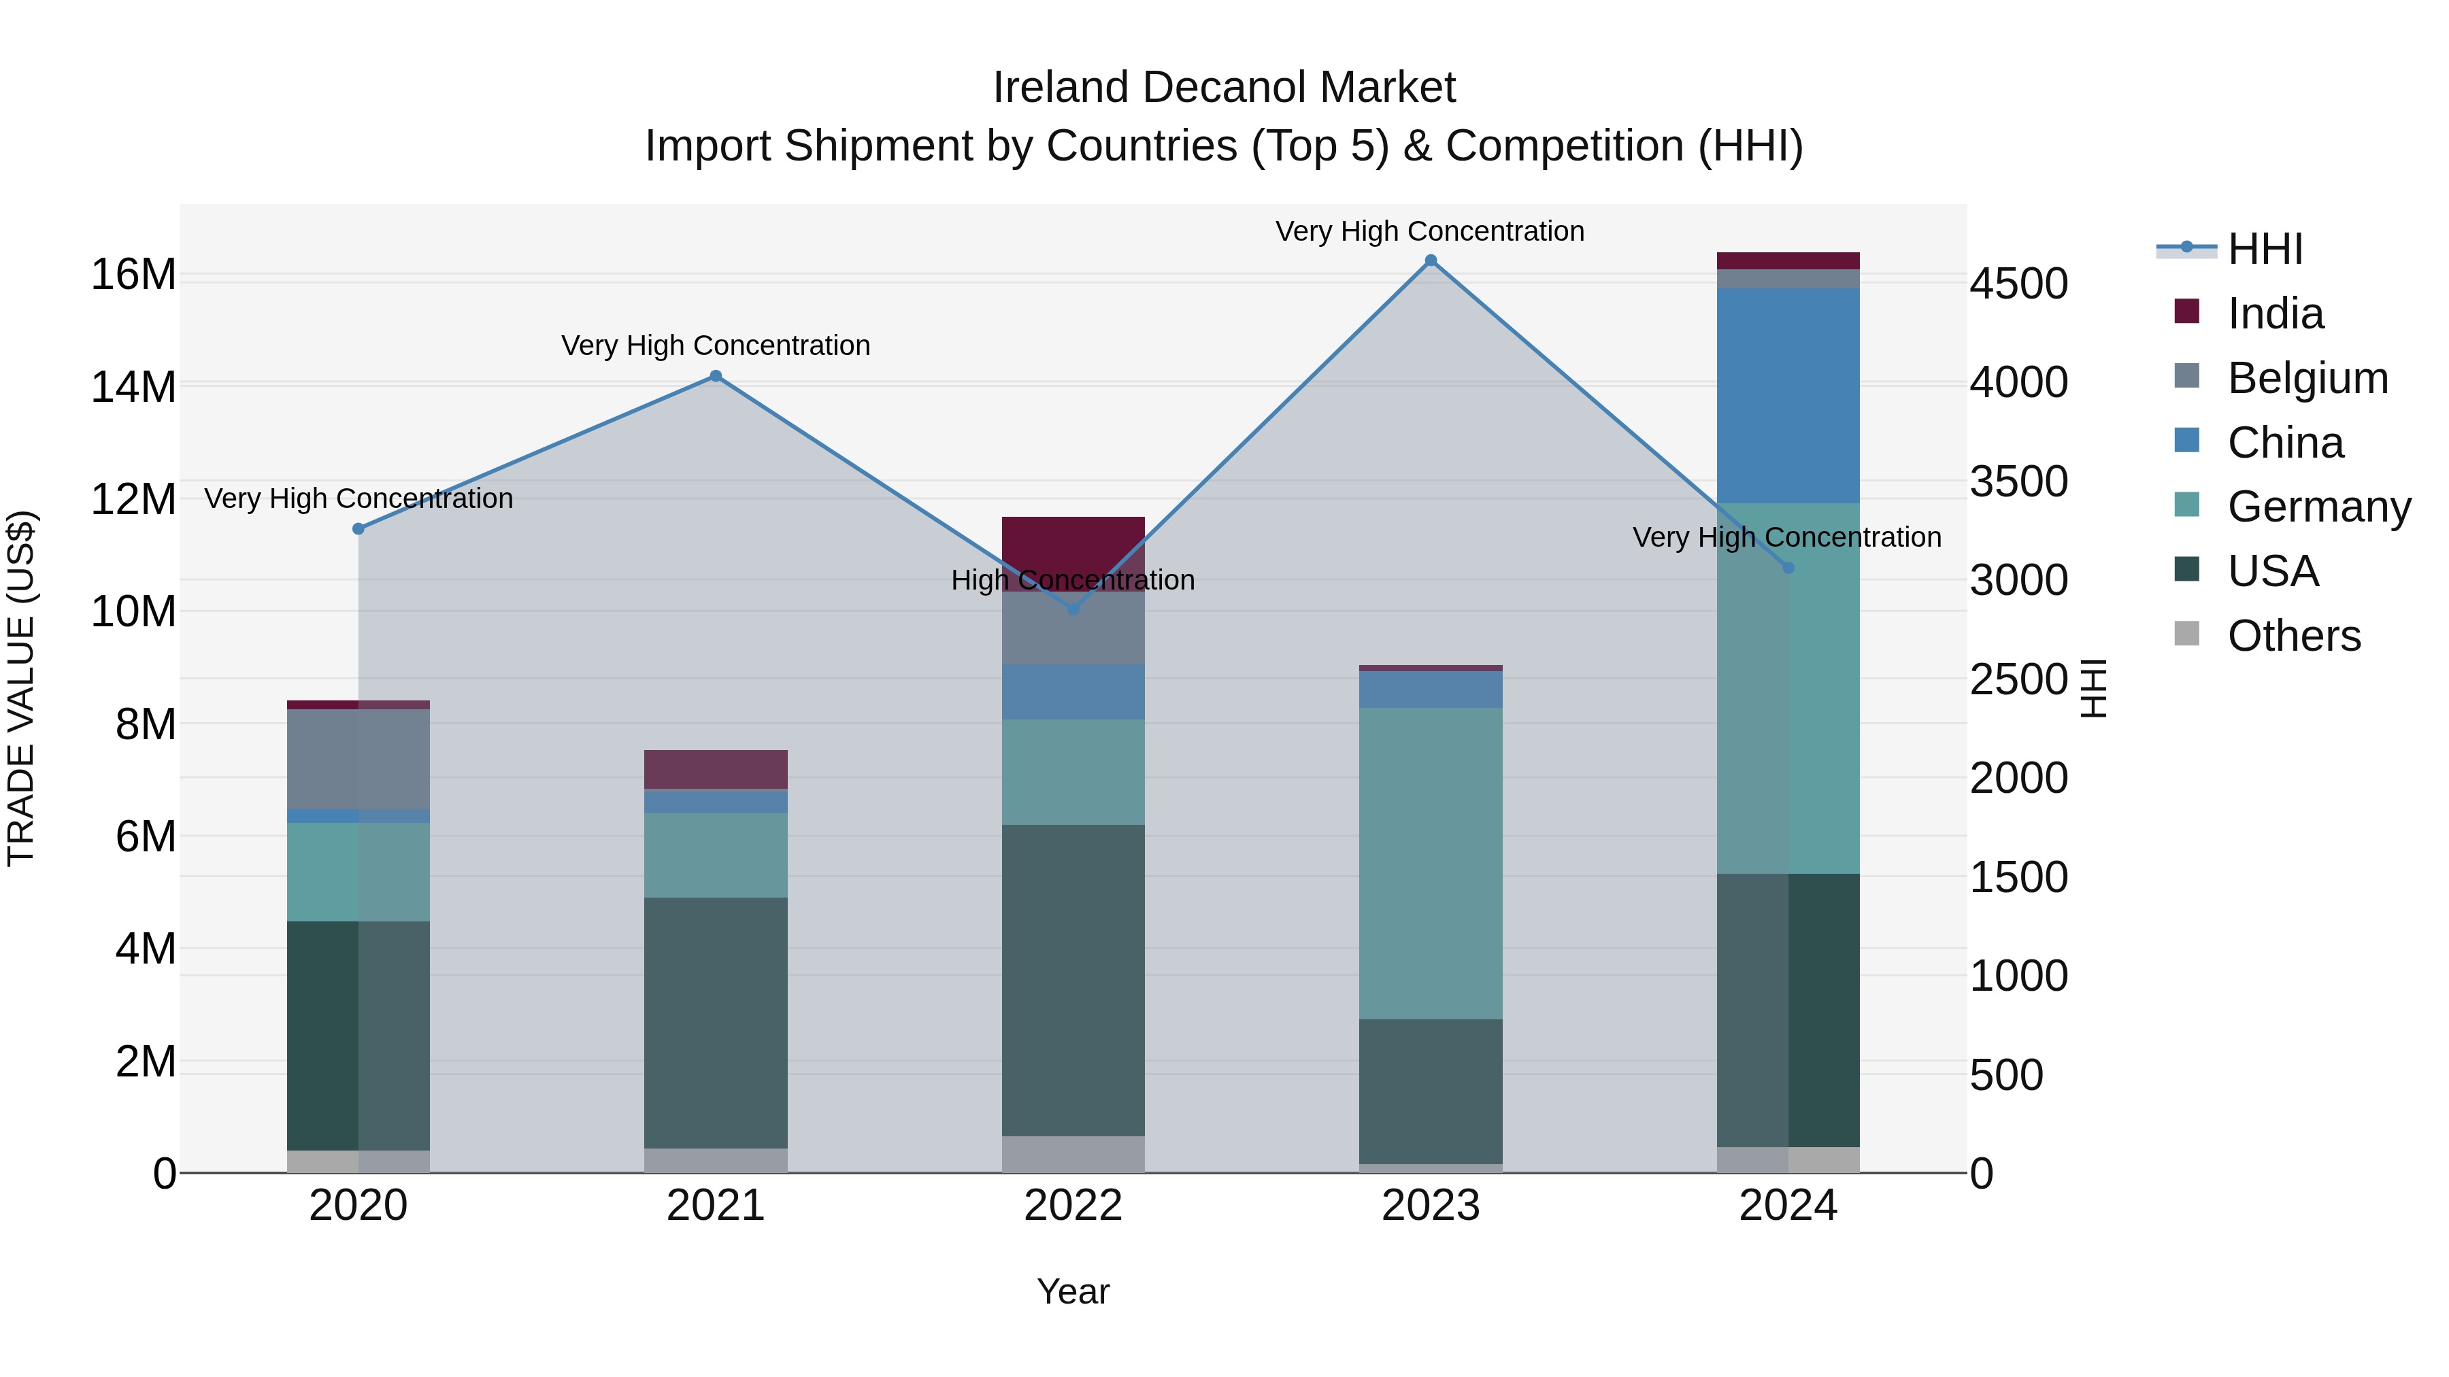Screen dimensions: 2449x1377
Task: Click 'Very High Concentration' label near 2020
Action: tap(359, 498)
